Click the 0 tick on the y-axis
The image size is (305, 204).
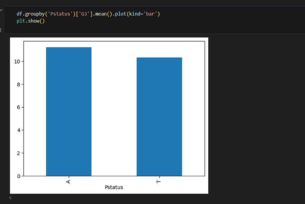(x=18, y=176)
